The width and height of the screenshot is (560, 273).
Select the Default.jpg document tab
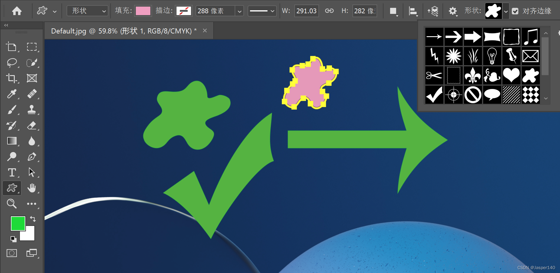pyautogui.click(x=124, y=31)
